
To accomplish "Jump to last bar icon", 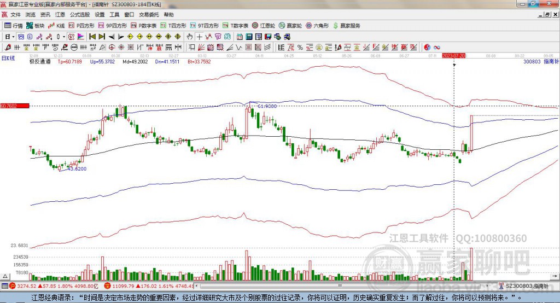I will pos(102,37).
